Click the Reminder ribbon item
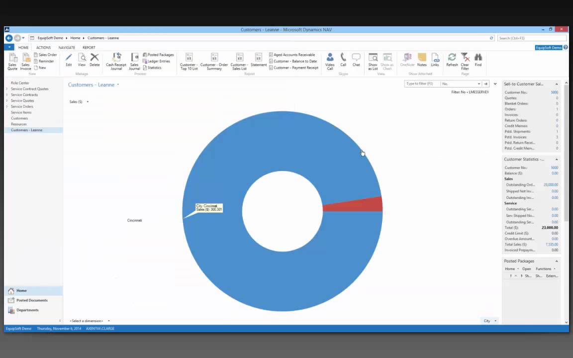The height and width of the screenshot is (358, 573). click(44, 61)
